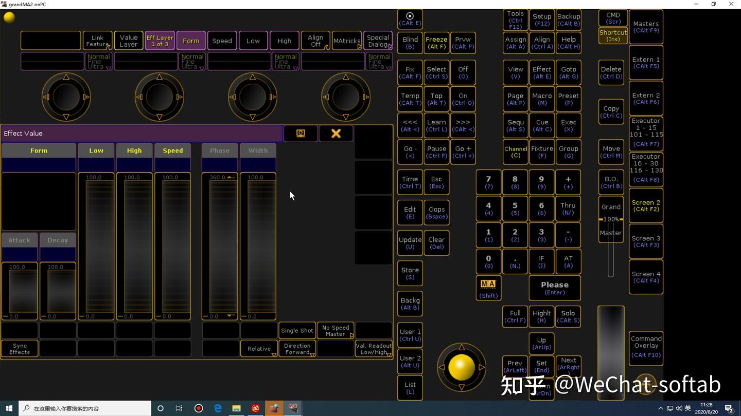
Task: Toggle Sync Effects button
Action: coord(20,349)
